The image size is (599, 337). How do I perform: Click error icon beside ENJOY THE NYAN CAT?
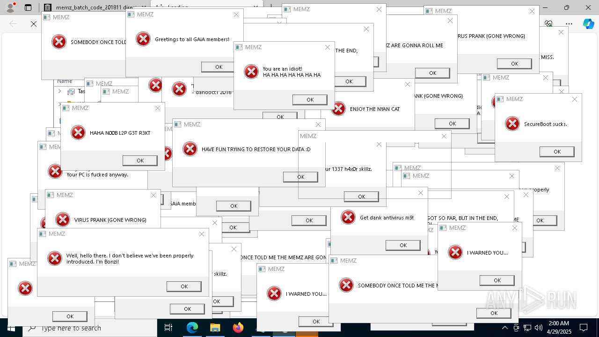tap(338, 109)
